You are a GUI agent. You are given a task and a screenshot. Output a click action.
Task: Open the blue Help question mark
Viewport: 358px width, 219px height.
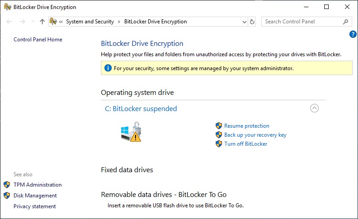click(x=353, y=34)
